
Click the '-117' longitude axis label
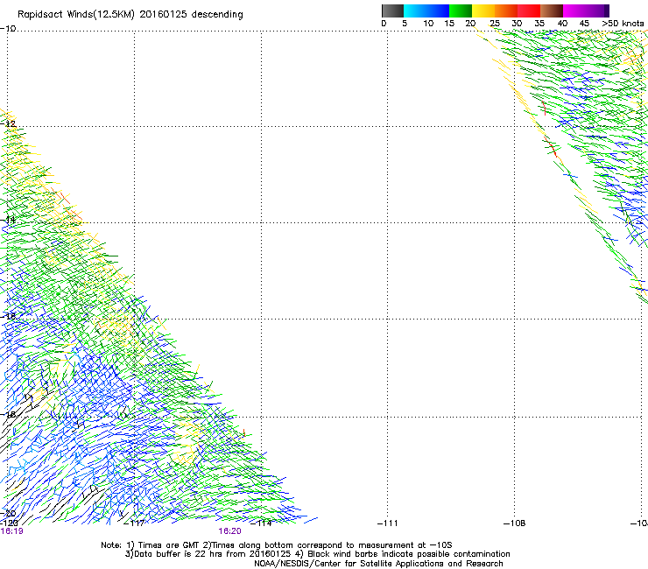click(x=134, y=523)
